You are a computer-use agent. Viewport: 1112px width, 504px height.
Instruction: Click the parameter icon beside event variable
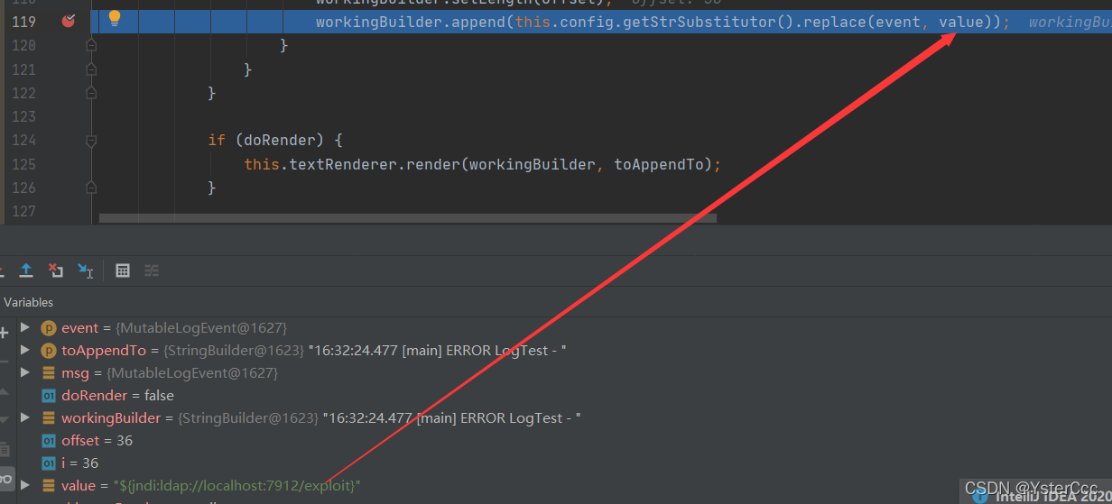point(49,328)
